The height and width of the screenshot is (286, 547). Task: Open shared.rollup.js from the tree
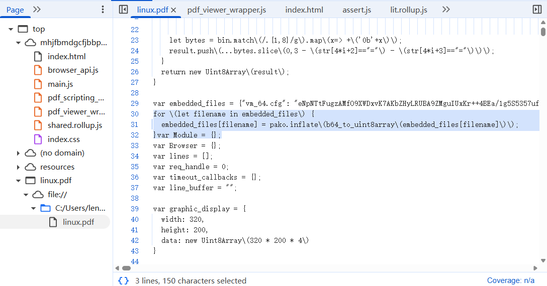[75, 125]
